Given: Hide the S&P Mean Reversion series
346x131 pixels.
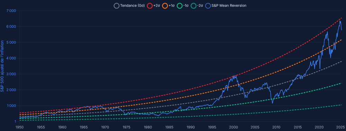Looking at the screenshot, I should tap(226, 6).
